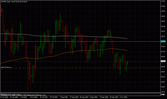Select the buy order label text
The height and width of the screenshot is (99, 167).
(x=6, y=67)
